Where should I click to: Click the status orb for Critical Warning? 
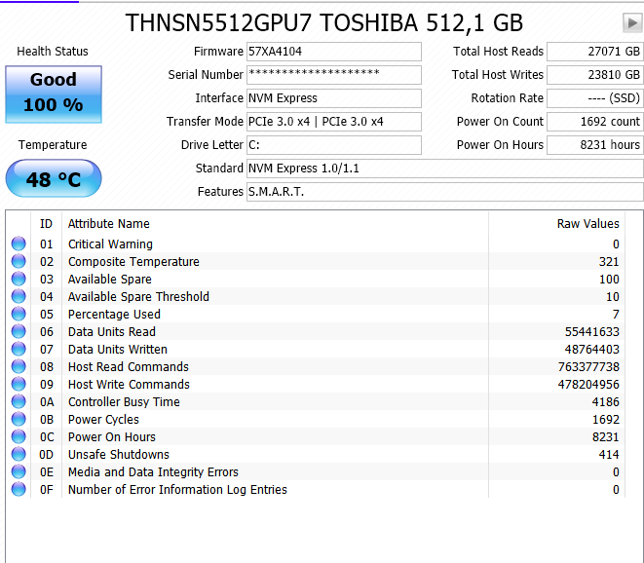pos(19,244)
